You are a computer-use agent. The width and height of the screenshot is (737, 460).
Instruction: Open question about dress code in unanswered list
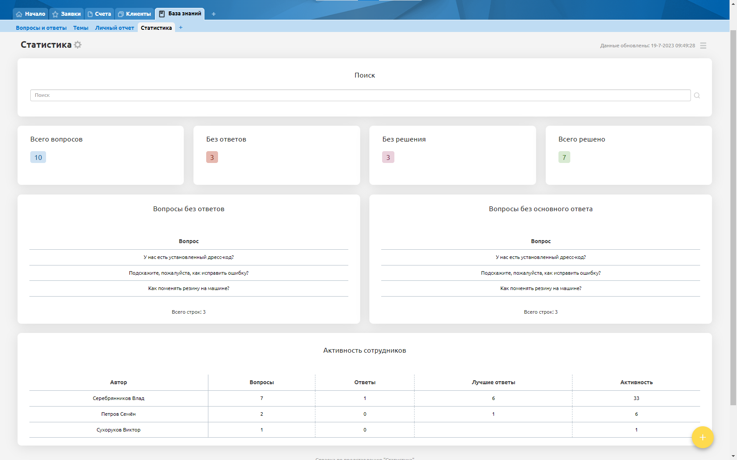click(x=189, y=258)
